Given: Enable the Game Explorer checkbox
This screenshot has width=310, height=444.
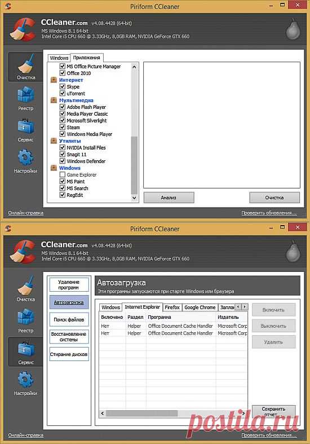Looking at the screenshot, I should click(x=63, y=175).
